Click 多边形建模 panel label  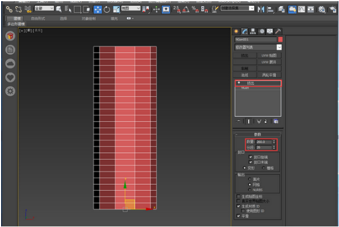tap(16, 24)
